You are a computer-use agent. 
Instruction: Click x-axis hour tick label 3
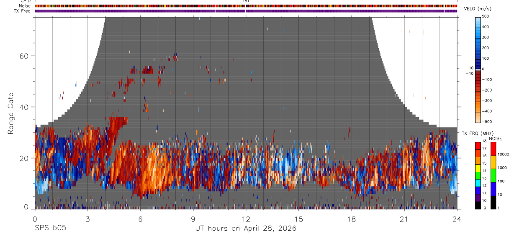click(x=87, y=219)
